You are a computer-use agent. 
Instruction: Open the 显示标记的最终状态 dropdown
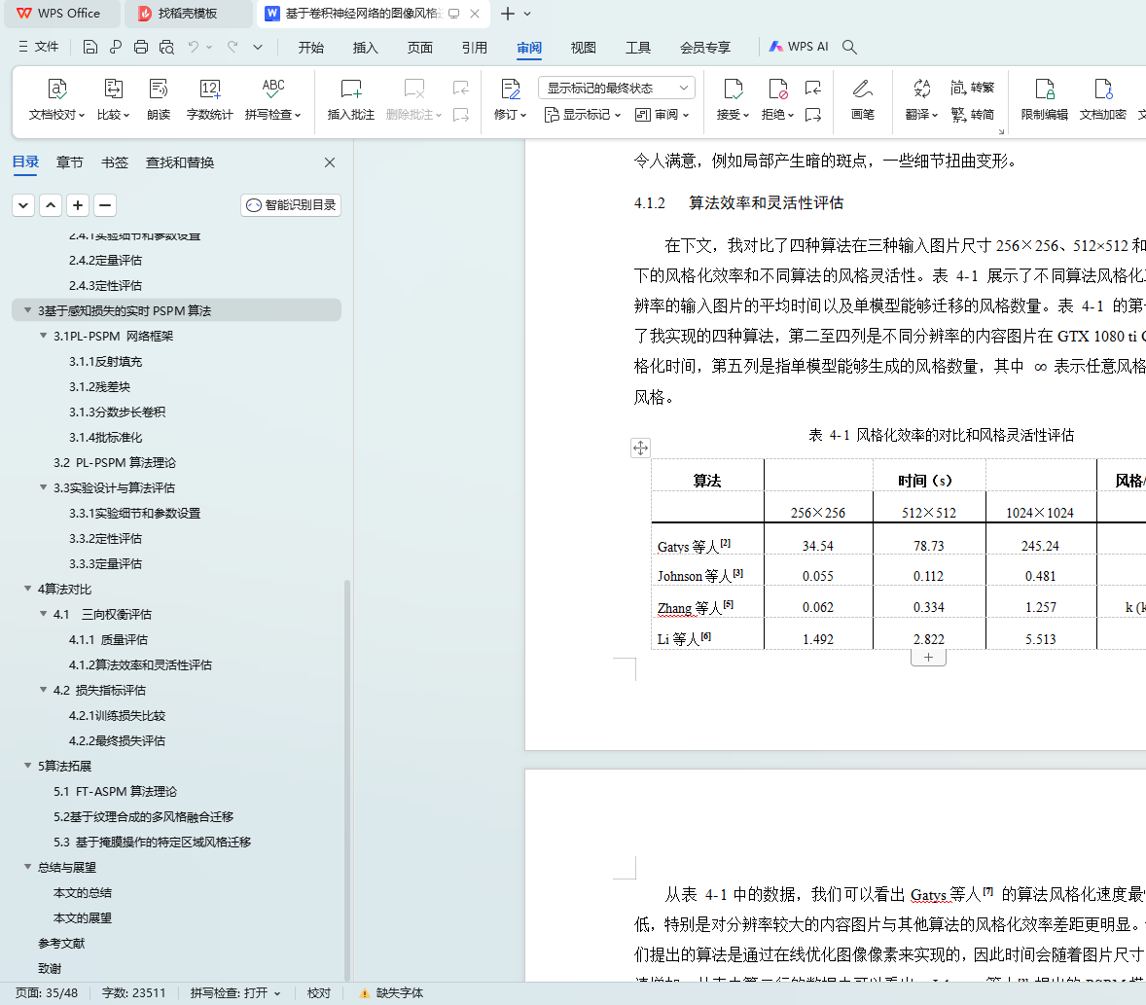click(x=617, y=88)
